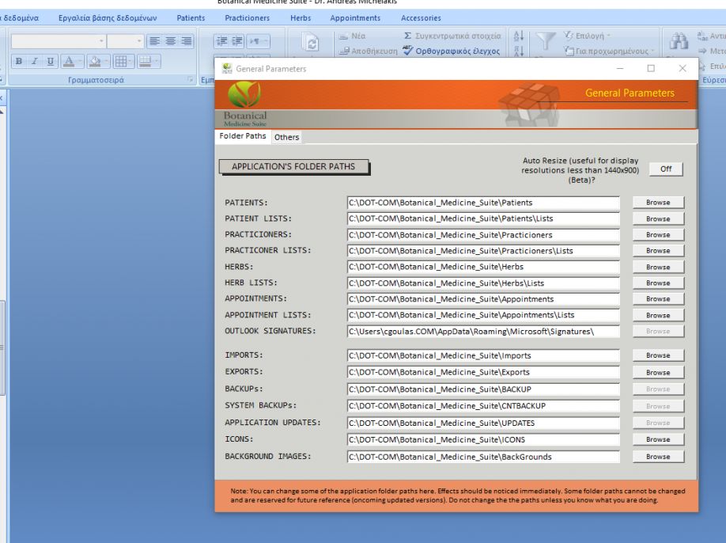Open the Patients ribbon tab
This screenshot has width=726, height=543.
pyautogui.click(x=191, y=18)
